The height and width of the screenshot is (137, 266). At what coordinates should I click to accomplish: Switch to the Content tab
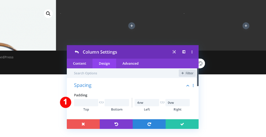[x=79, y=64]
